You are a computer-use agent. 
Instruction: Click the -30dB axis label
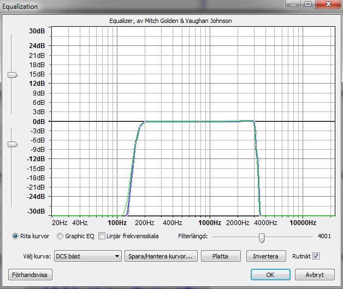point(36,211)
